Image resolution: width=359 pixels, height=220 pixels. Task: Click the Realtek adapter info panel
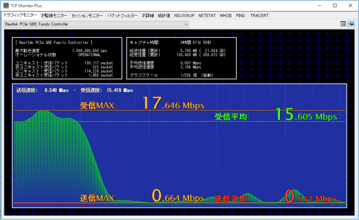67,58
